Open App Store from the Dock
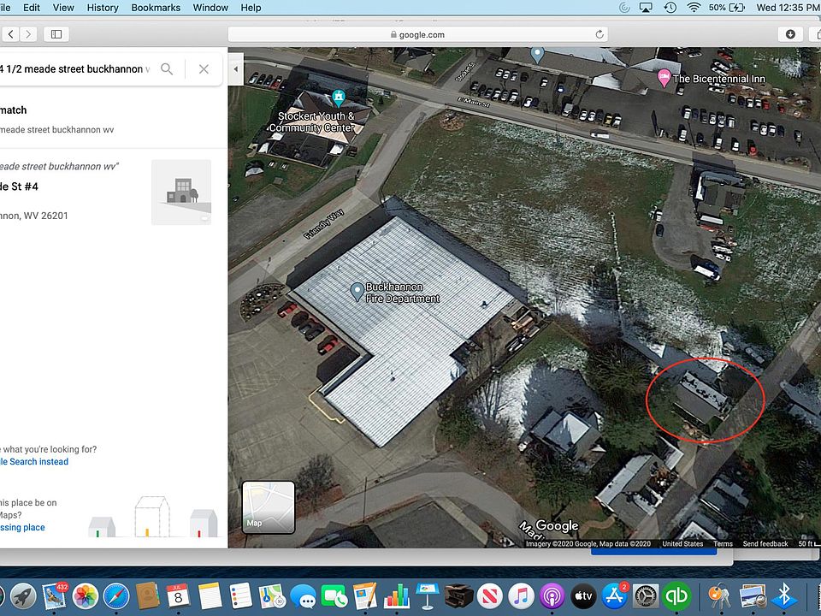Image resolution: width=821 pixels, height=616 pixels. click(x=614, y=596)
